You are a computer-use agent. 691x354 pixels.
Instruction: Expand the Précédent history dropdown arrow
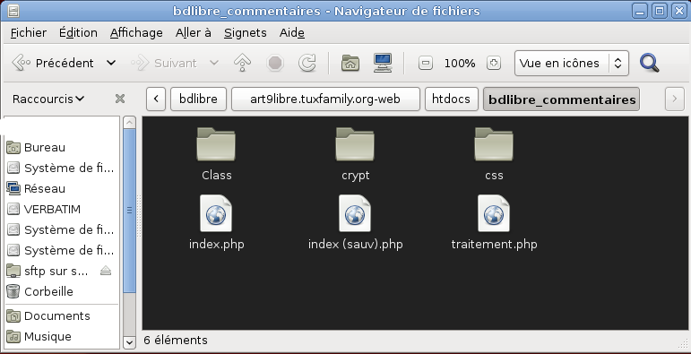(x=111, y=63)
